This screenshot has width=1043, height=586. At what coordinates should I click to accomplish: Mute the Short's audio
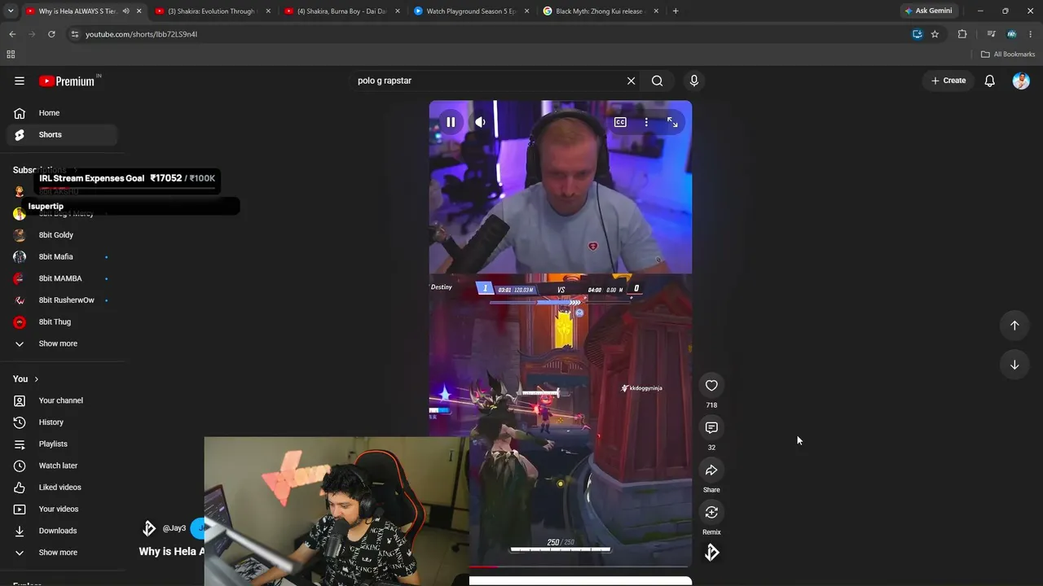pyautogui.click(x=481, y=122)
